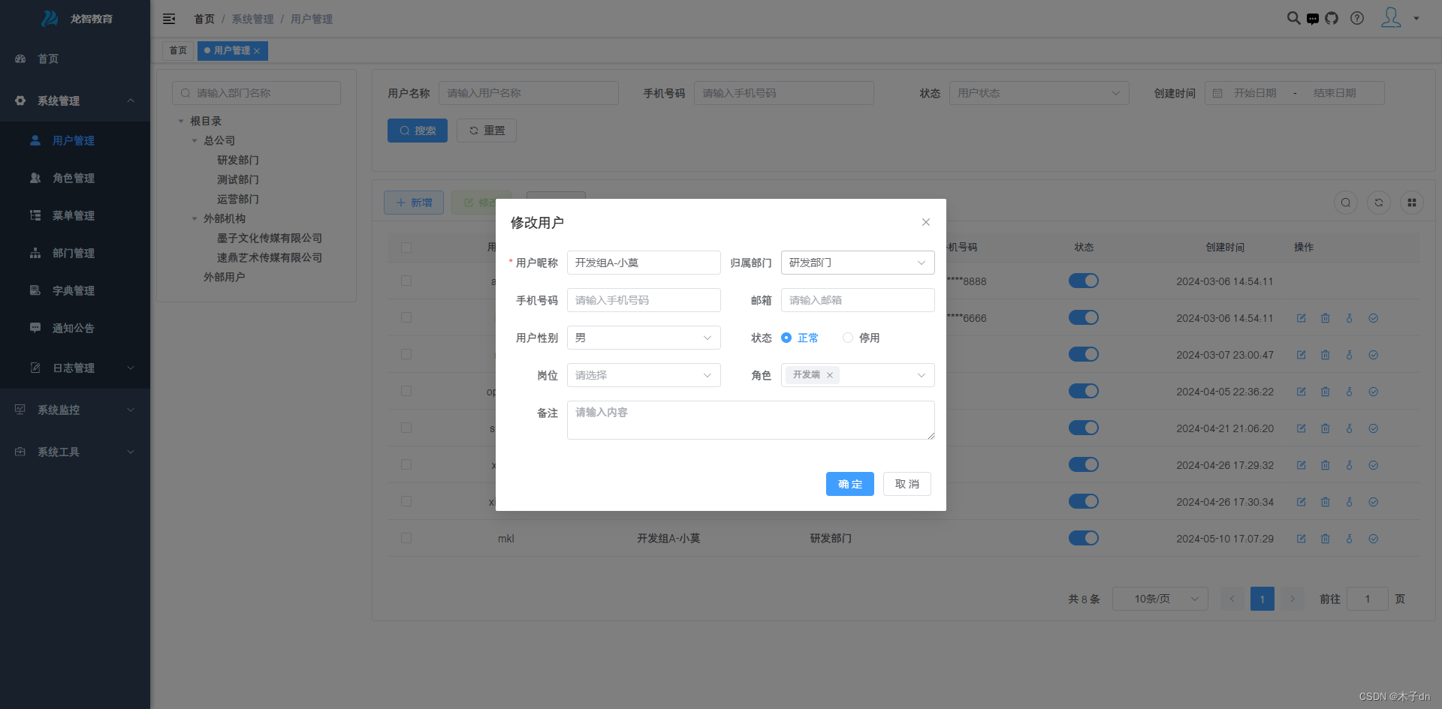1442x709 pixels.
Task: Click assign role check icon for 2024-04-21 row
Action: click(x=1374, y=428)
